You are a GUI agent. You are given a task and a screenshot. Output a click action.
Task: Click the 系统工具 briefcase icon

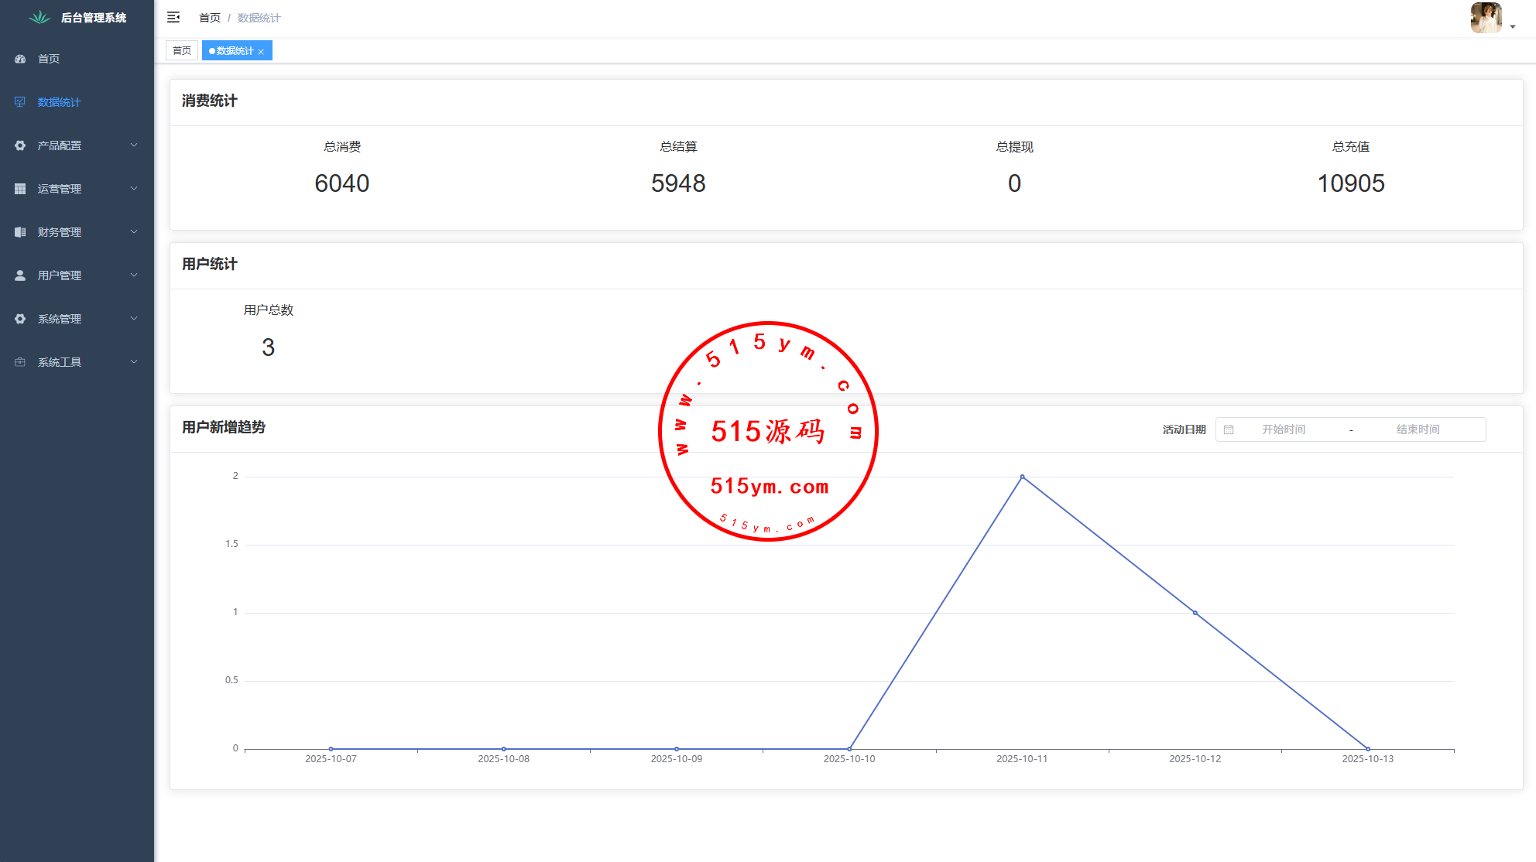coord(20,362)
